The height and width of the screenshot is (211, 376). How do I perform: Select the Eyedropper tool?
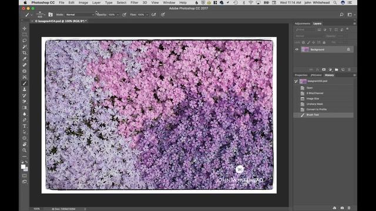(x=25, y=59)
